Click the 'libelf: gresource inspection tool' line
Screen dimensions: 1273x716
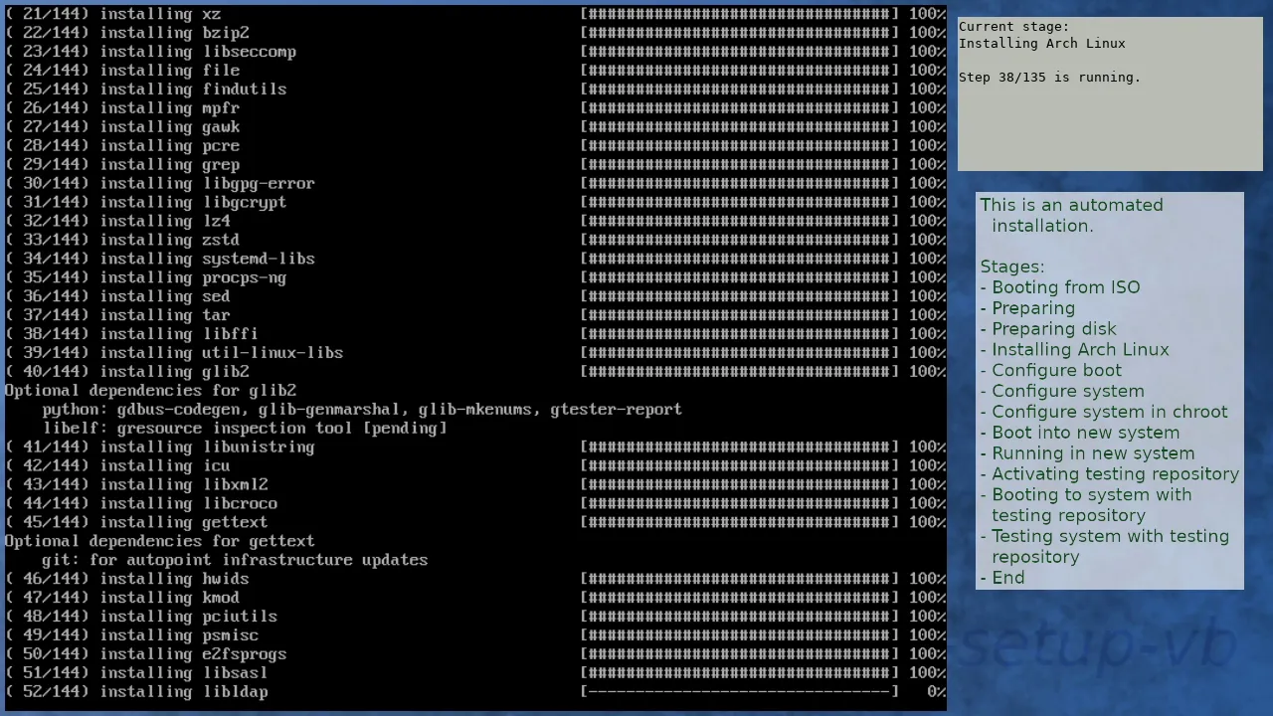(245, 429)
